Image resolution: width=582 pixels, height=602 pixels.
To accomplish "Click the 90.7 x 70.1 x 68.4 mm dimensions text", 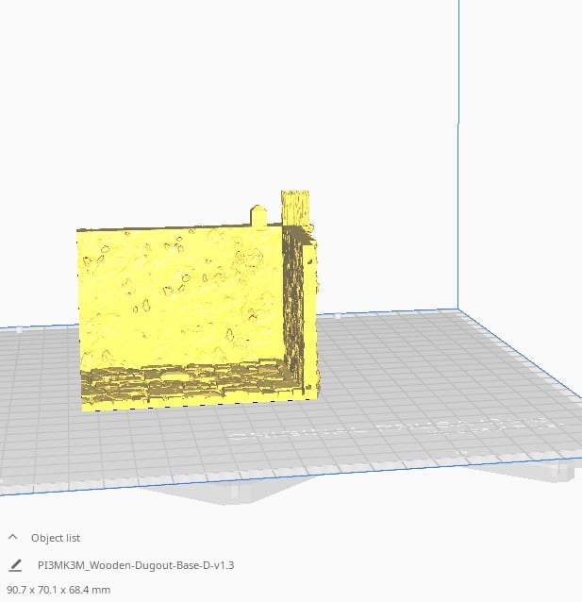I will point(58,590).
